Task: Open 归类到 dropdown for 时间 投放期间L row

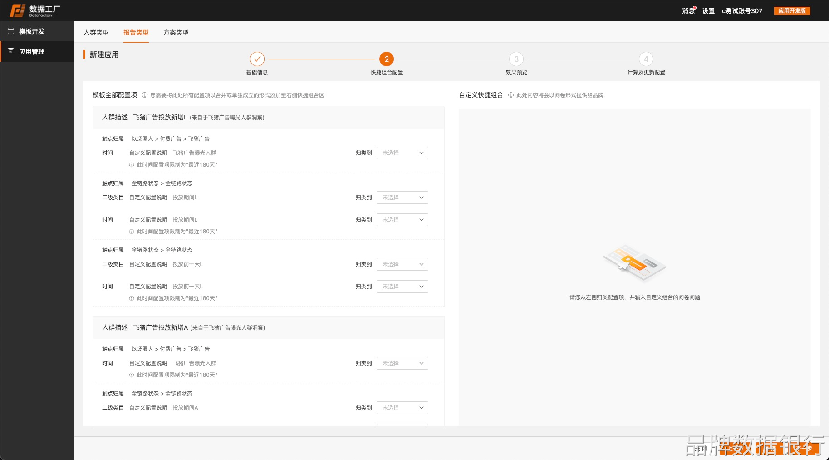Action: (402, 220)
